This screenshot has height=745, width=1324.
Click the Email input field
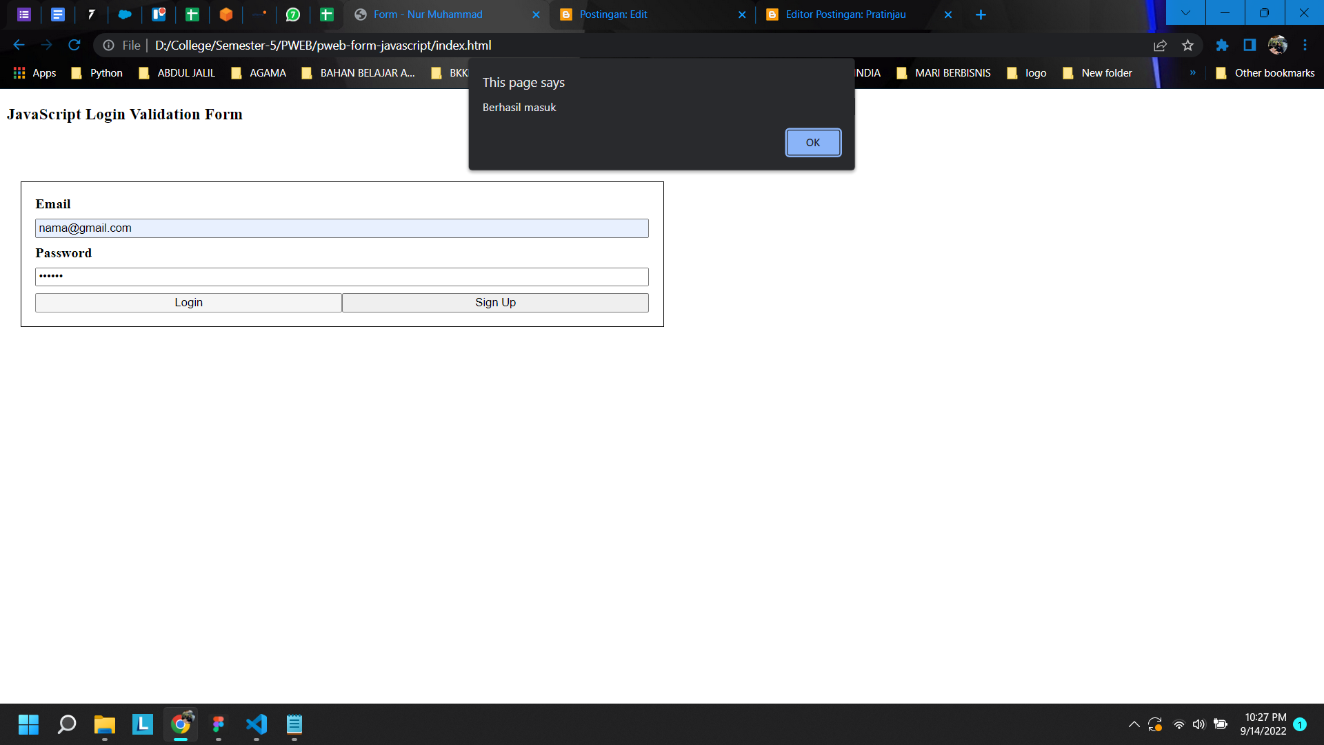click(341, 228)
